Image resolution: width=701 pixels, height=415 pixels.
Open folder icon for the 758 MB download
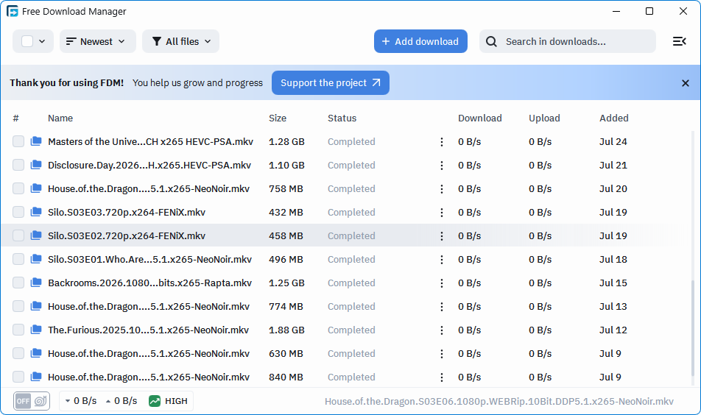(x=36, y=188)
